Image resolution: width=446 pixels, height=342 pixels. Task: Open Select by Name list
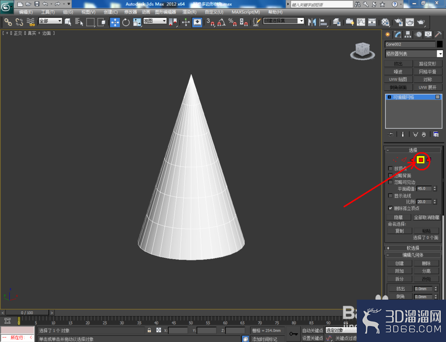point(79,22)
